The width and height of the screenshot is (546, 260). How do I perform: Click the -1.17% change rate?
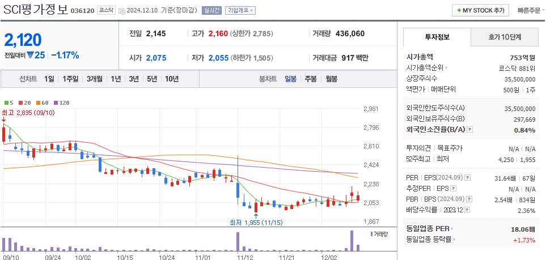pos(65,55)
